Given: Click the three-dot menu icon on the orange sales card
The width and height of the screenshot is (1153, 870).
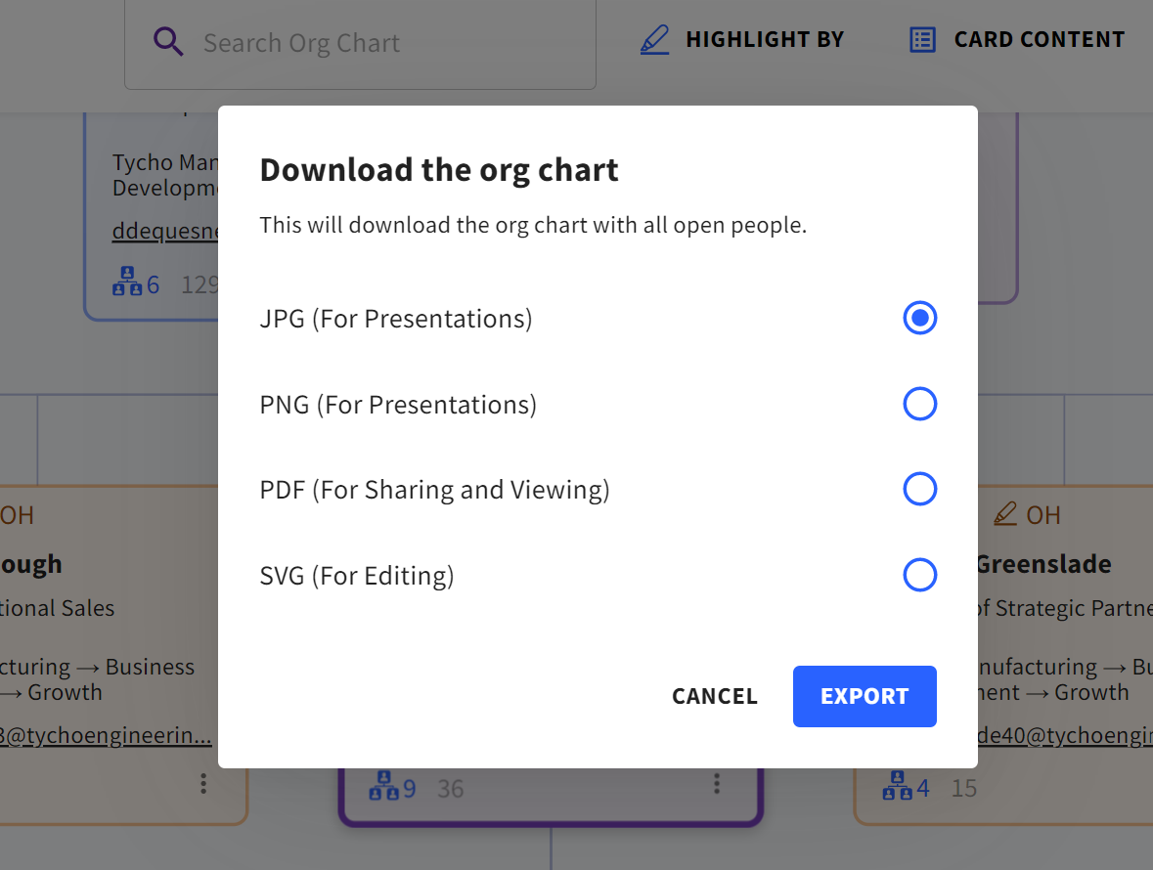Looking at the screenshot, I should tap(202, 783).
